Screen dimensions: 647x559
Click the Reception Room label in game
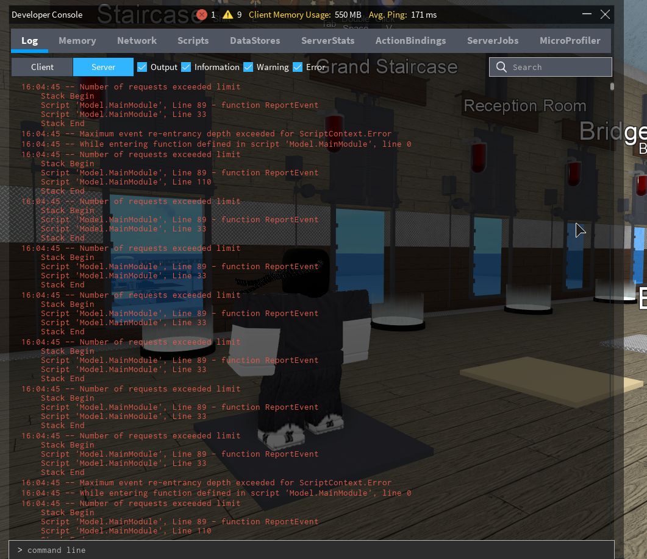pyautogui.click(x=525, y=106)
